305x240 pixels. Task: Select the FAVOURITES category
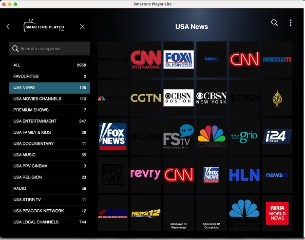click(x=50, y=77)
